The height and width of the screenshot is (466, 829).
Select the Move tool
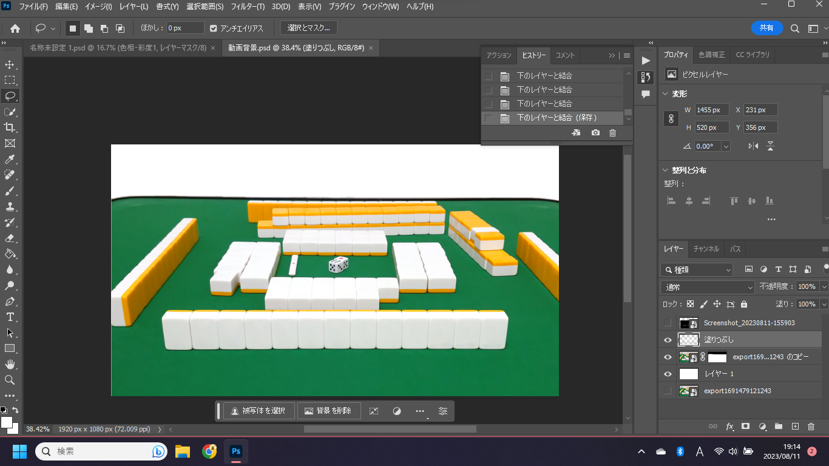10,64
